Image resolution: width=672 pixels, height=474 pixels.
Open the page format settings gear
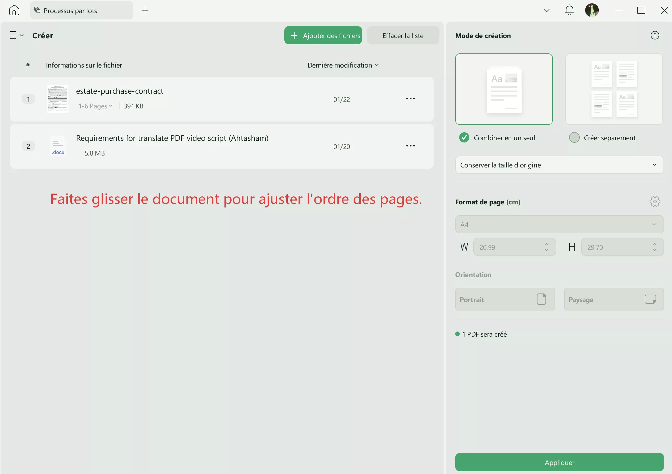tap(655, 202)
